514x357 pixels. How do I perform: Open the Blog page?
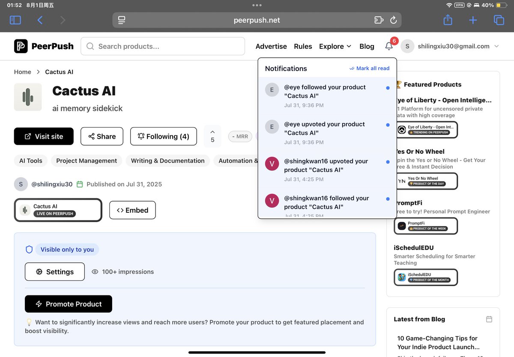pos(367,46)
